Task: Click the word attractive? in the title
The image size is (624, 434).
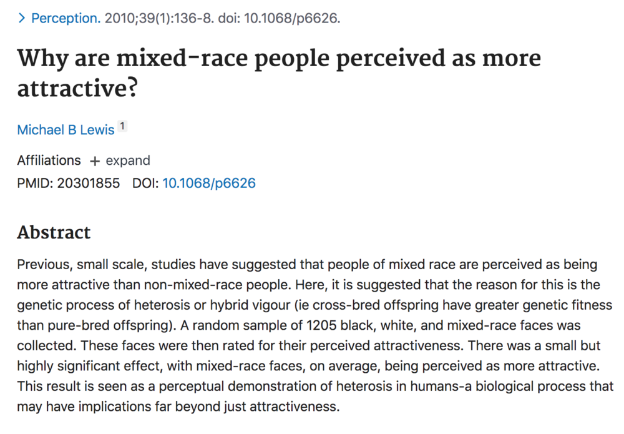Action: coord(77,88)
